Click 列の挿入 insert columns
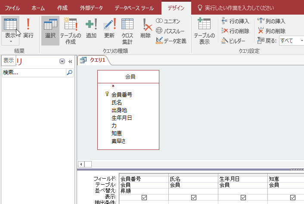 click(271, 21)
